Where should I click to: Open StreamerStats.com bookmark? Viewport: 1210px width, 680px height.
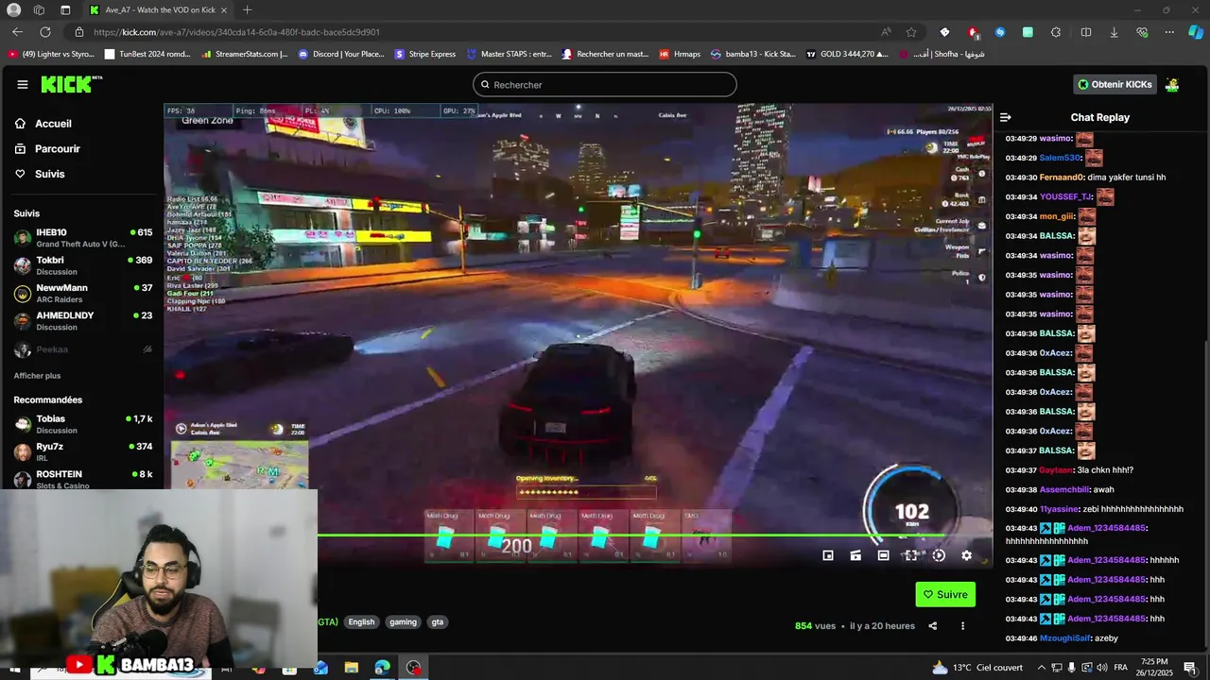pyautogui.click(x=245, y=54)
